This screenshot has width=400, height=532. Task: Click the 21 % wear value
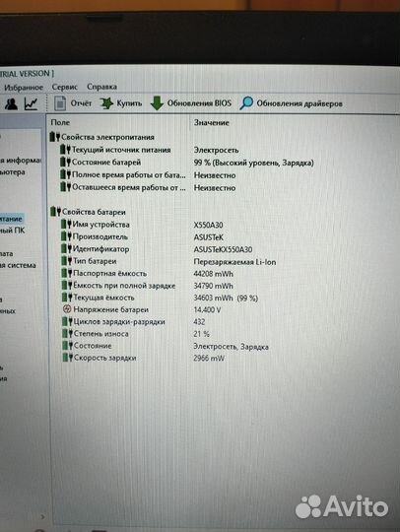coord(202,334)
